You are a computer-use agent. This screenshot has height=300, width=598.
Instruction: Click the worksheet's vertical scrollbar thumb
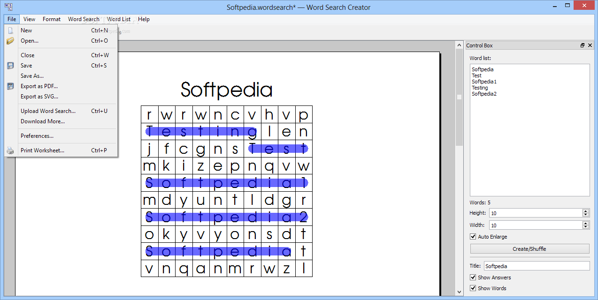[459, 97]
